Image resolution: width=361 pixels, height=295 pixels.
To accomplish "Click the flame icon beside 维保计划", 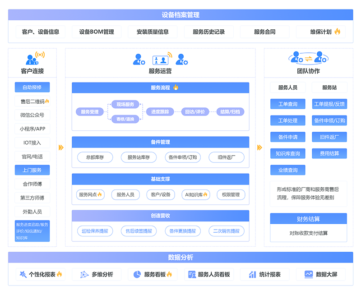I will click(337, 32).
